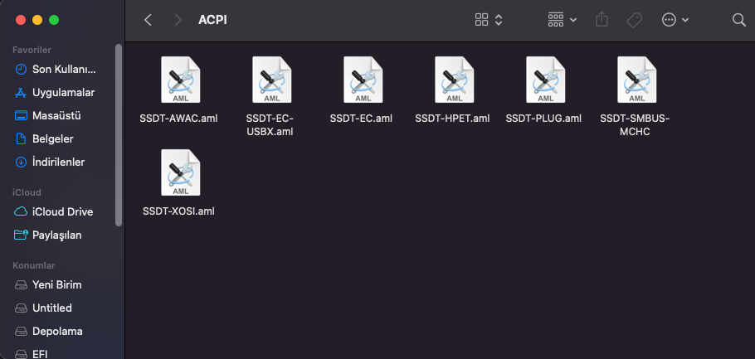Image resolution: width=755 pixels, height=359 pixels.
Task: Select the SSDT-HPET.aml file icon
Action: pyautogui.click(x=454, y=80)
